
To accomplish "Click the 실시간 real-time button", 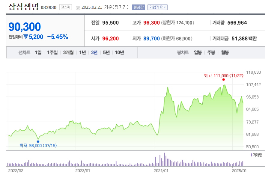I will 138,7.
